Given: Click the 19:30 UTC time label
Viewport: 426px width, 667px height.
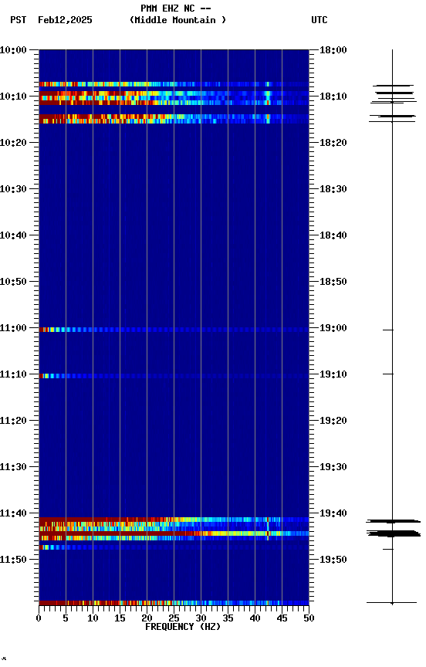Looking at the screenshot, I should (x=333, y=468).
